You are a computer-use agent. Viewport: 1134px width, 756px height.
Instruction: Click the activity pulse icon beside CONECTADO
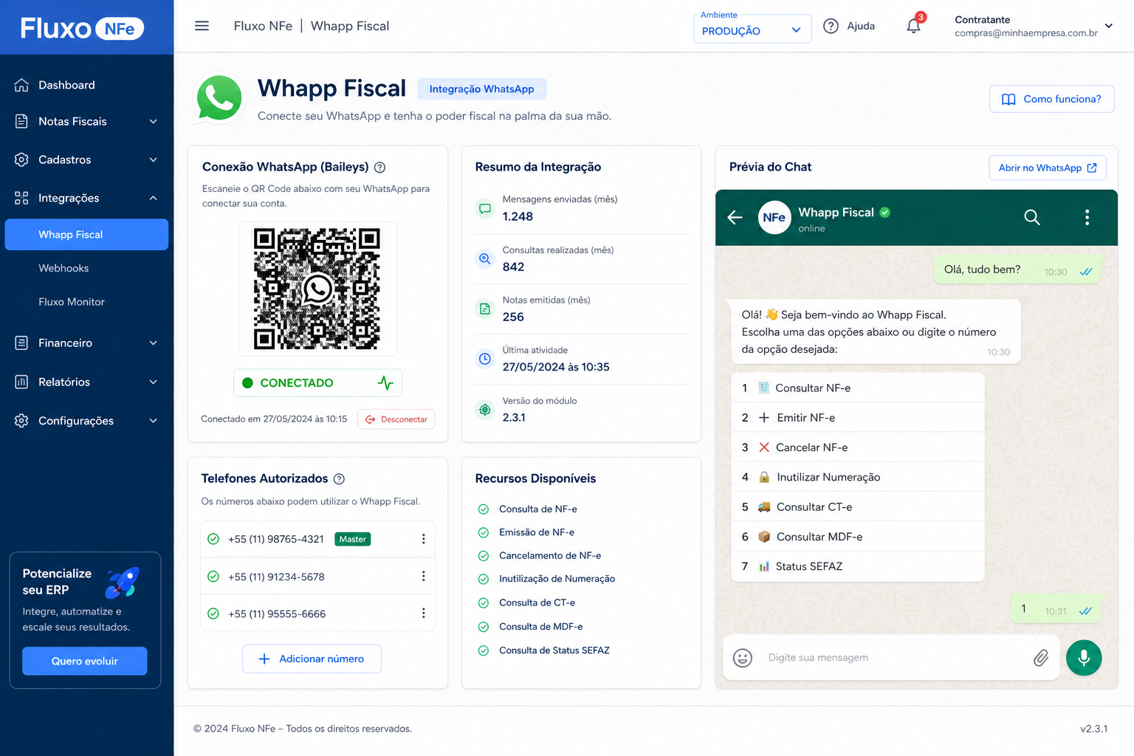[385, 382]
